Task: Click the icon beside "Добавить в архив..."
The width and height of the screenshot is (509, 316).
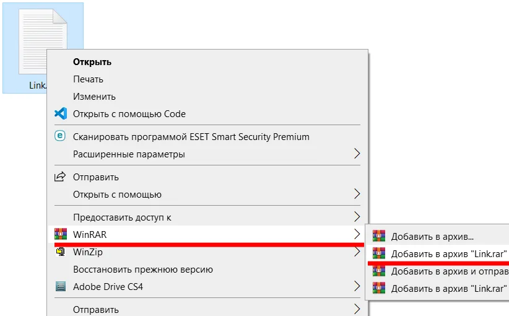Action: [x=379, y=236]
